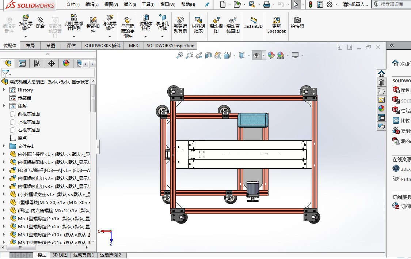Select Explode Line Sketch (爆炸直线草图) tool

click(x=233, y=25)
